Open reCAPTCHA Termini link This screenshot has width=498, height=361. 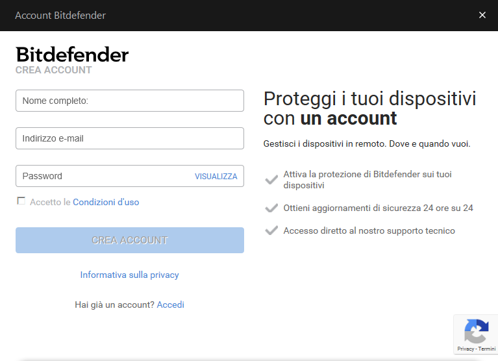tap(487, 349)
